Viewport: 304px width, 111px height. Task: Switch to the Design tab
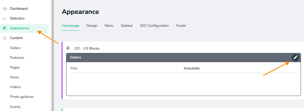[92, 26]
